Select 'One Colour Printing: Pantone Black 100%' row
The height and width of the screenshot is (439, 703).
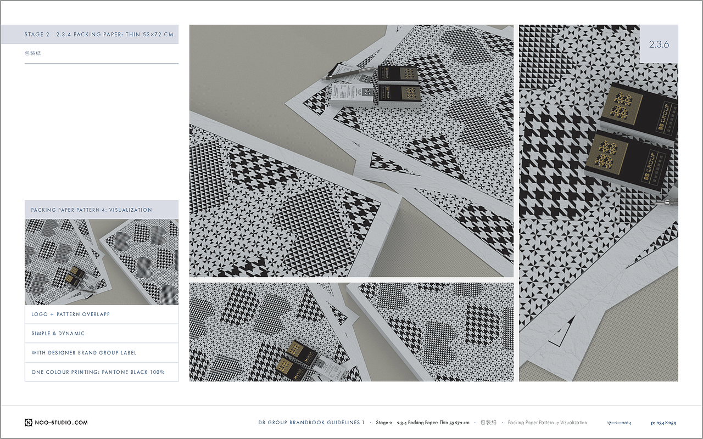pos(102,372)
